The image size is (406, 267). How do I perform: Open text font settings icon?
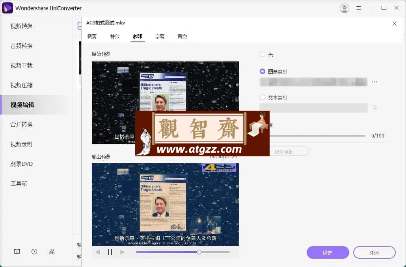click(x=374, y=108)
